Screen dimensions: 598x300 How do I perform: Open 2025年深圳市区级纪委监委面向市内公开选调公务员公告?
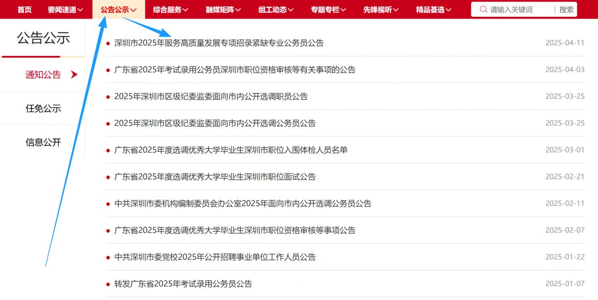[x=215, y=123]
